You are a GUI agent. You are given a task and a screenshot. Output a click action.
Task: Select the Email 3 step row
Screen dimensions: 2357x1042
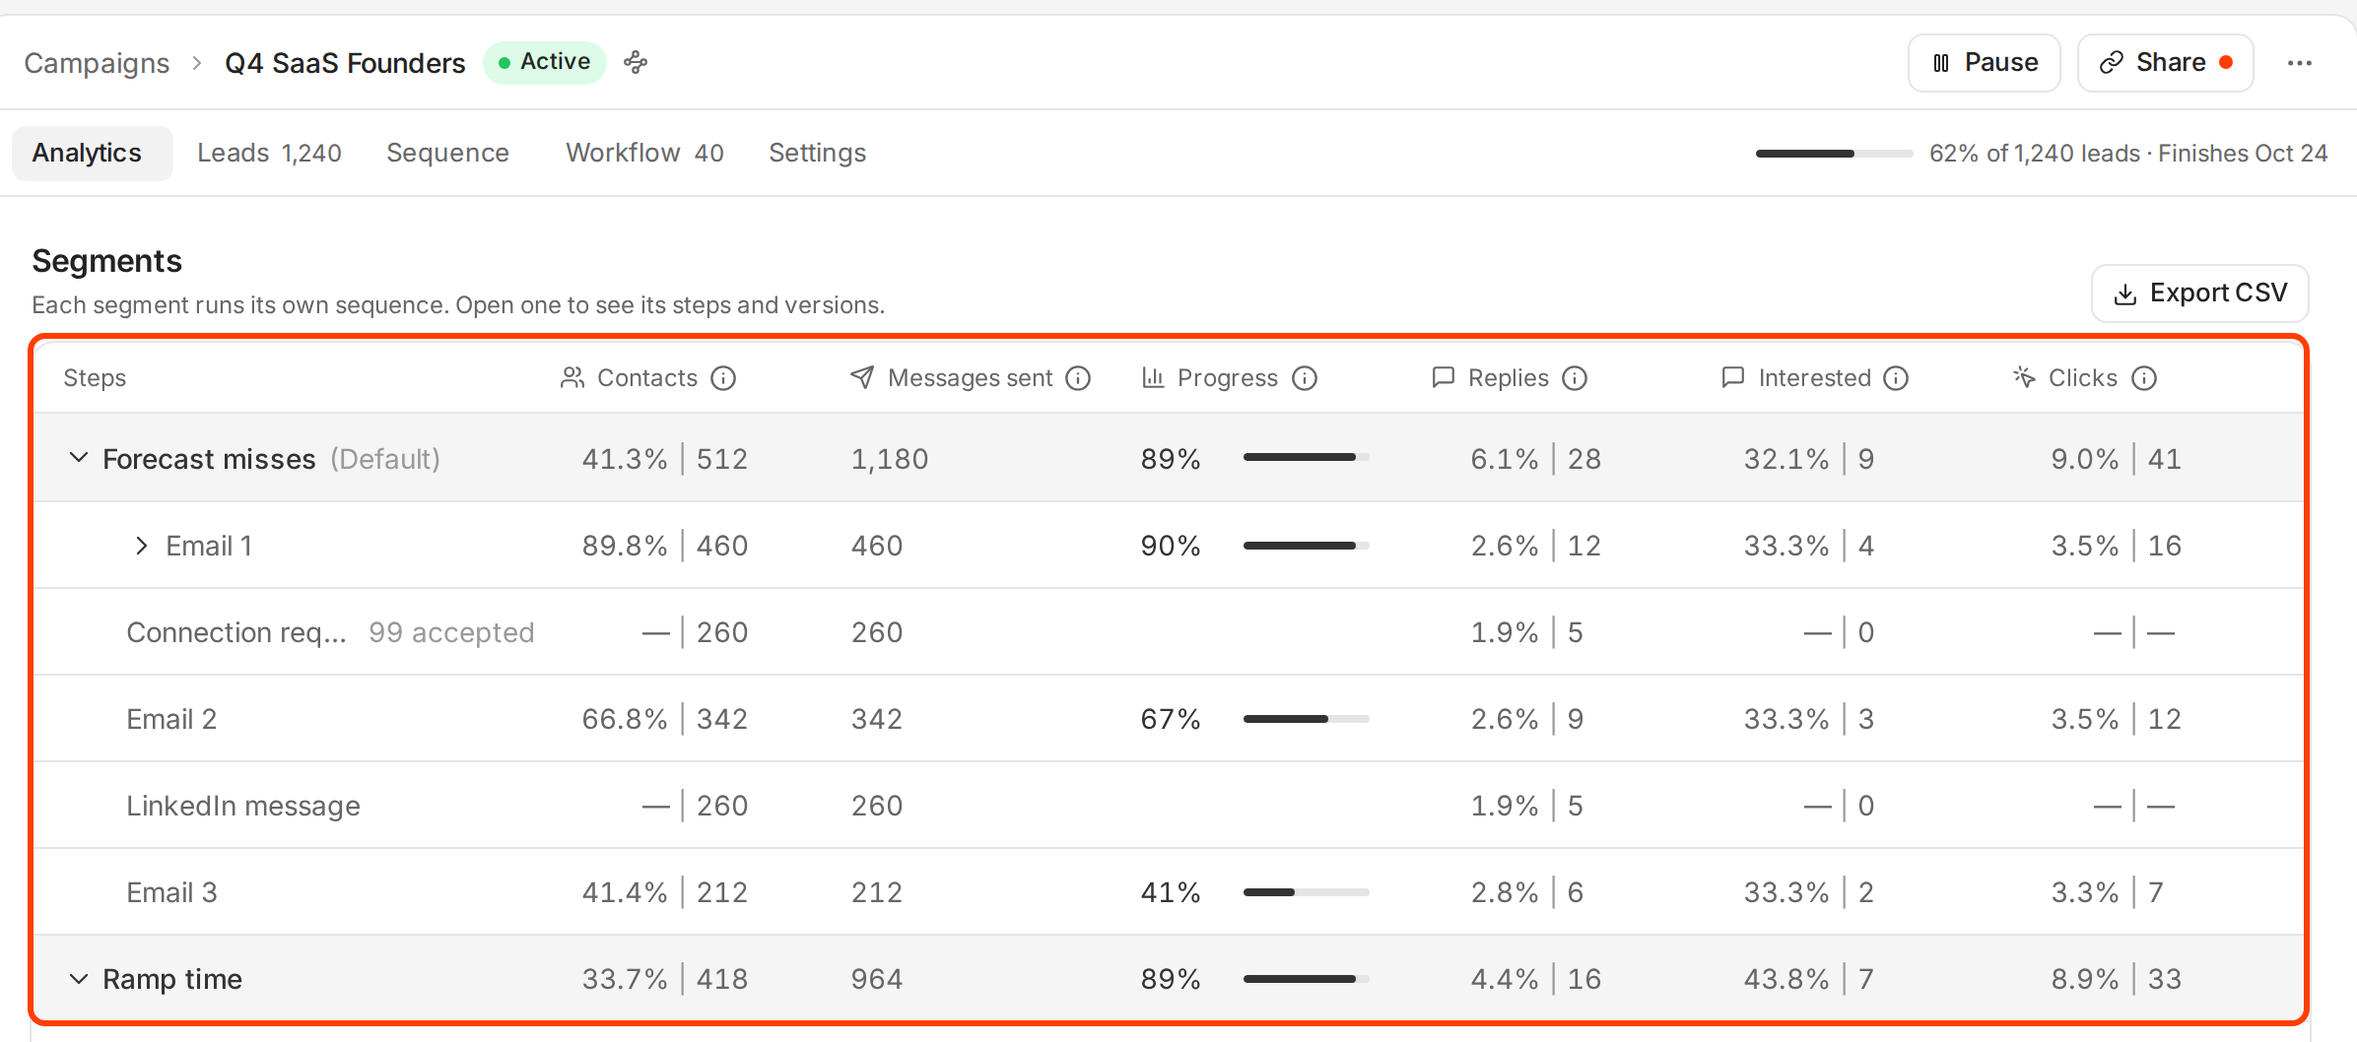coord(1169,892)
